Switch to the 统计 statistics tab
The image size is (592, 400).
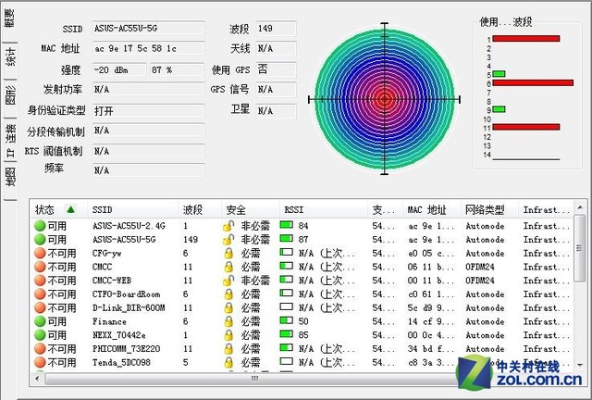coord(10,57)
